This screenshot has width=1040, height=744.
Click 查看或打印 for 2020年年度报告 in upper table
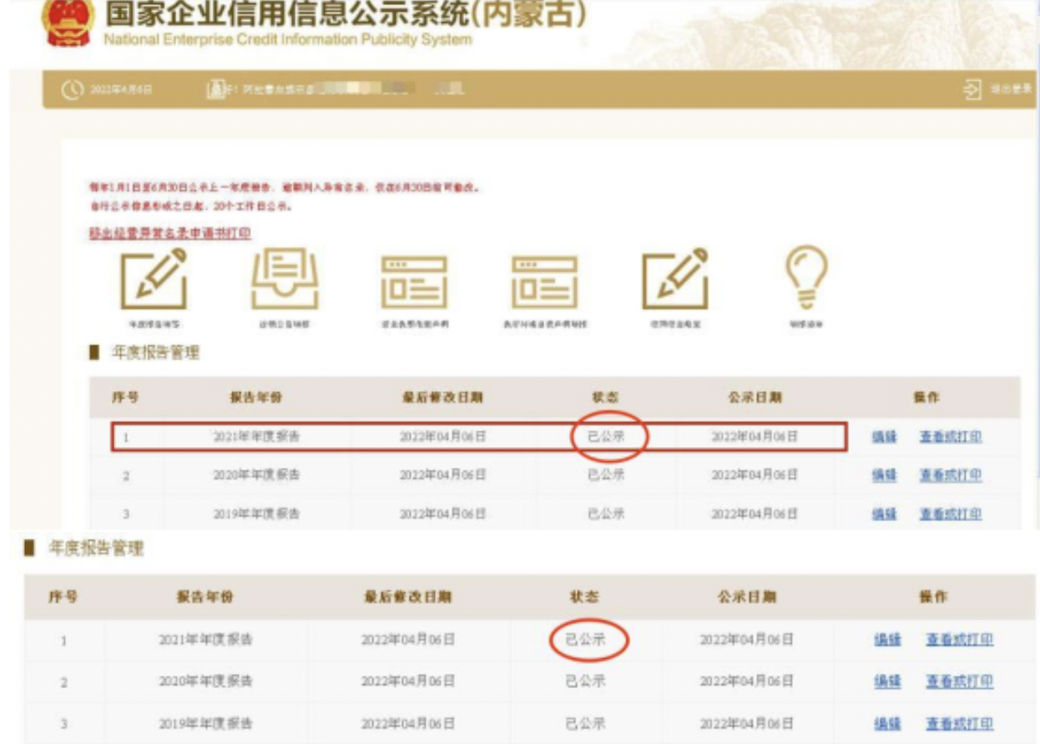pos(950,475)
